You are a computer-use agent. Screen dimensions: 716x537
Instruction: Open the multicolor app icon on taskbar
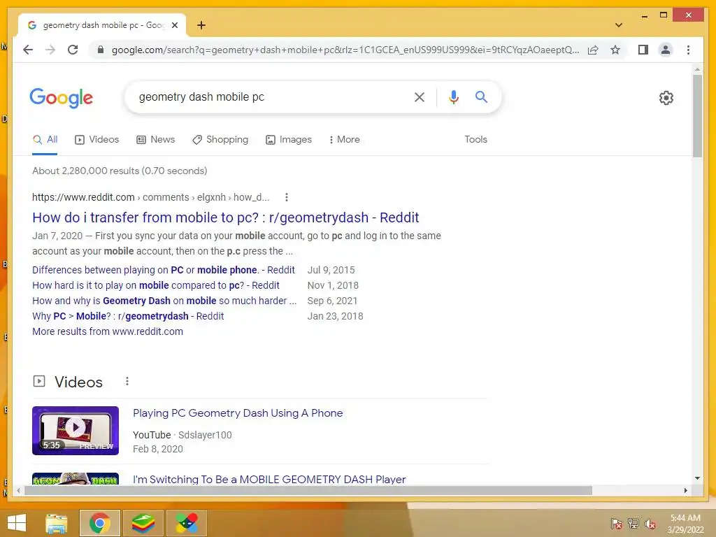click(x=186, y=523)
